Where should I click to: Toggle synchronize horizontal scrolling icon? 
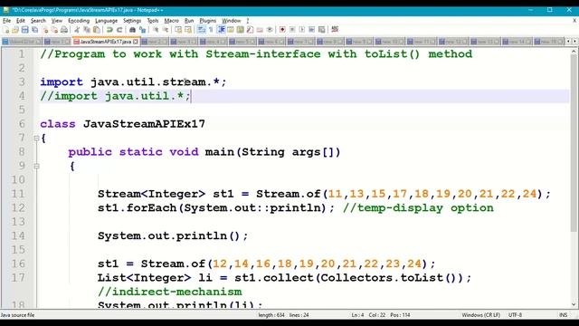coord(187,30)
